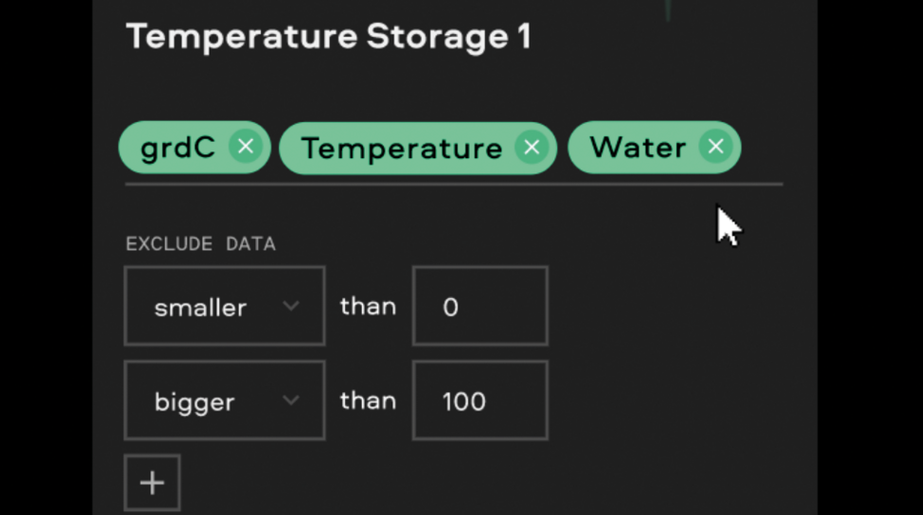Add a new exclude data rule
Image resolution: width=923 pixels, height=515 pixels.
[x=151, y=483]
